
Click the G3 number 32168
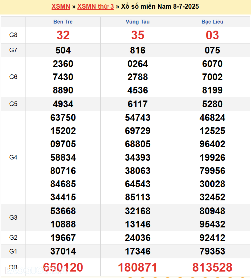(x=138, y=211)
